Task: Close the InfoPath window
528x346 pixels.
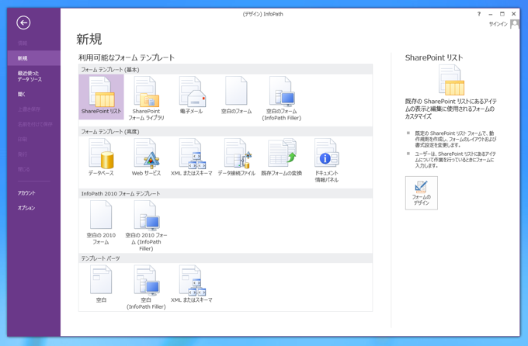Action: pos(513,14)
